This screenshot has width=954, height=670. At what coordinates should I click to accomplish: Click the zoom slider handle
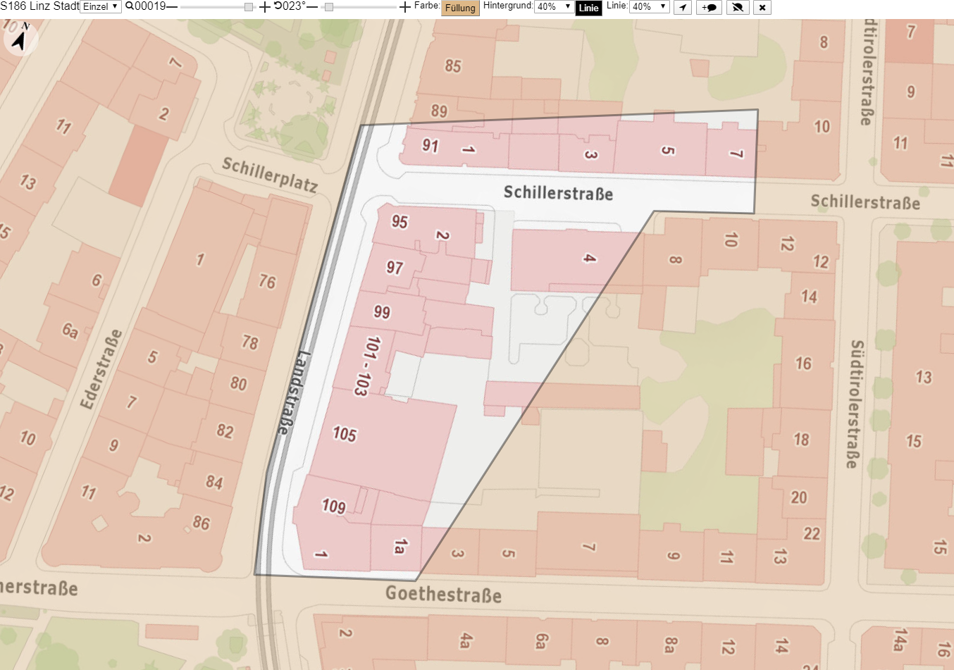249,7
